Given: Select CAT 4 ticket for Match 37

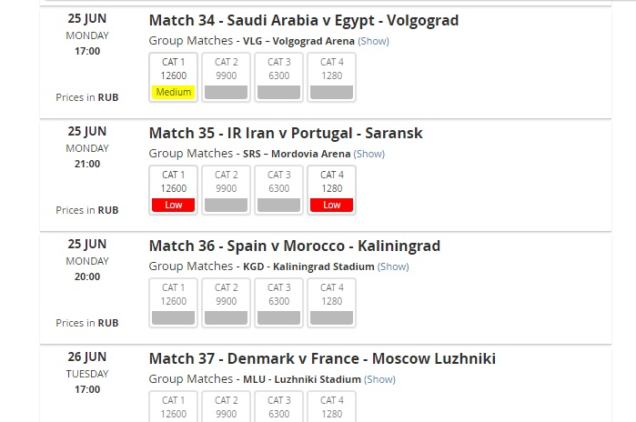Looking at the screenshot, I should 331,407.
